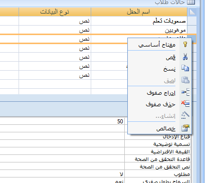
Task: Click the select-all corner of the design grid
Action: 192,12
